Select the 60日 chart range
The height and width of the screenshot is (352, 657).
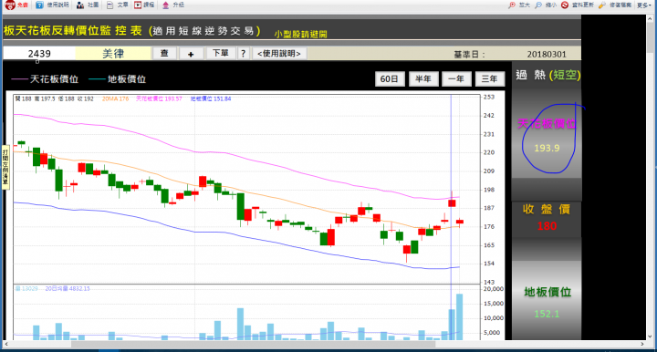click(390, 78)
